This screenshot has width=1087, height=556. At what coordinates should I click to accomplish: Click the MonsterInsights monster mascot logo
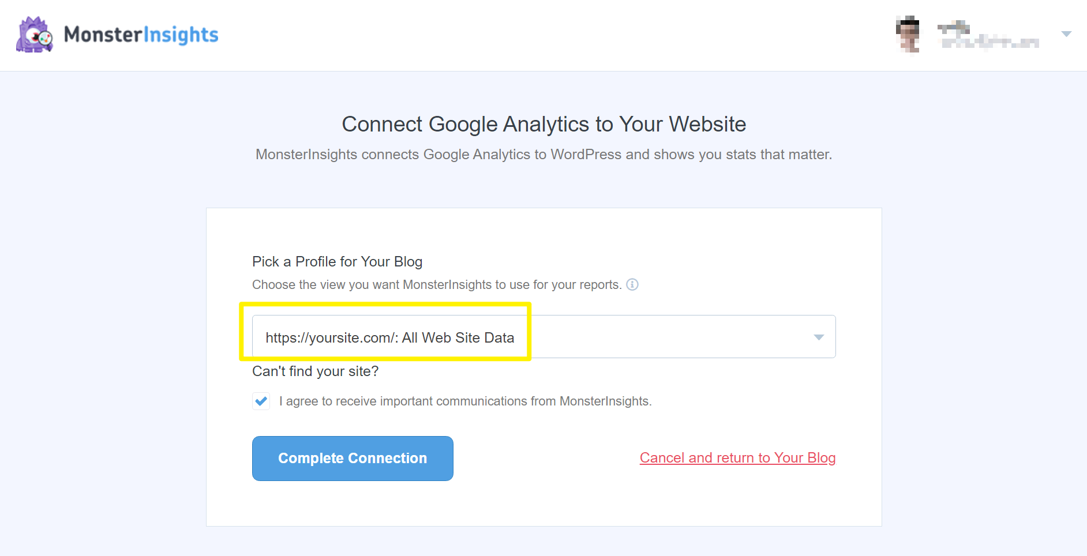click(x=35, y=35)
